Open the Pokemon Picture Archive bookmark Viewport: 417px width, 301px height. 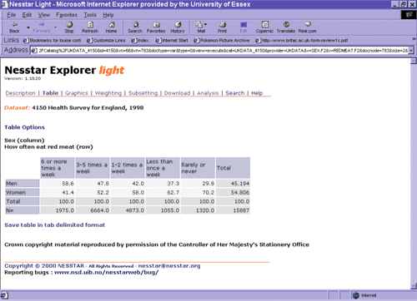click(x=222, y=41)
